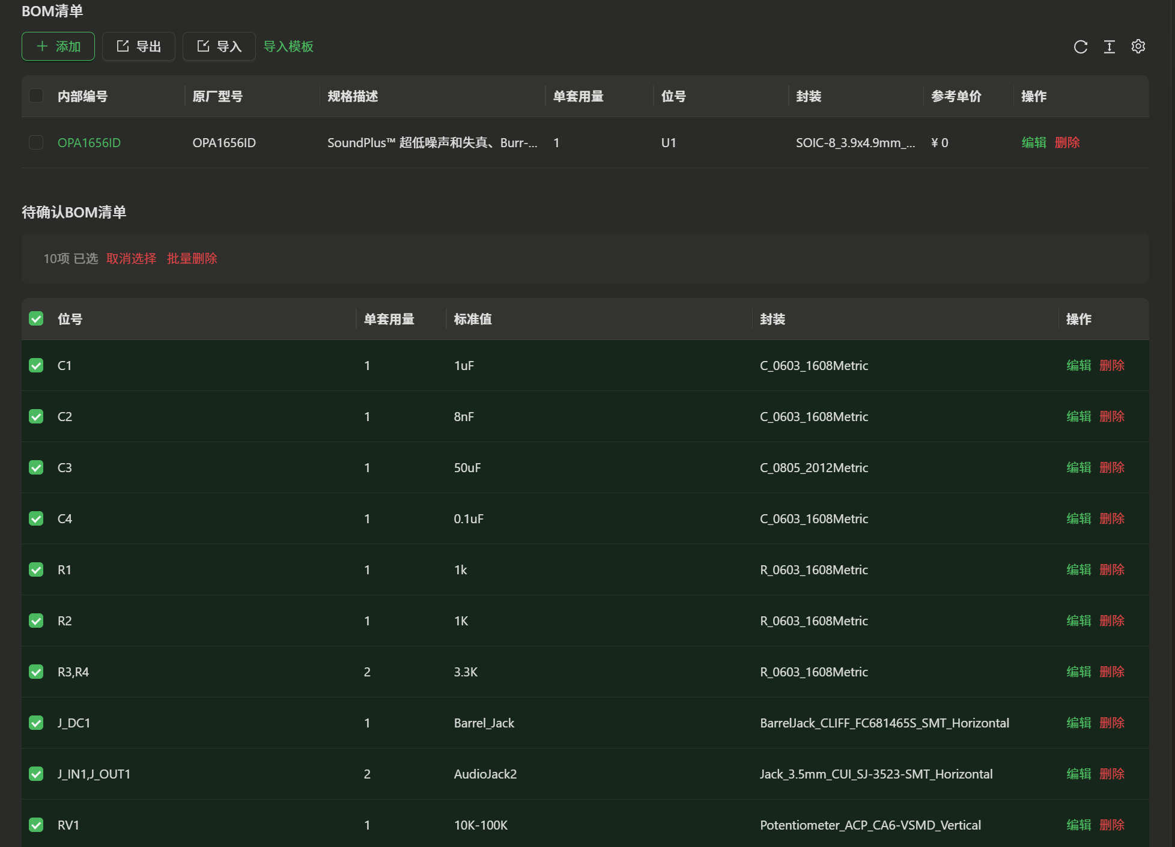Uncheck the J_IN1,J_OUT1 row checkbox
Screen dimensions: 1175x847
36,774
